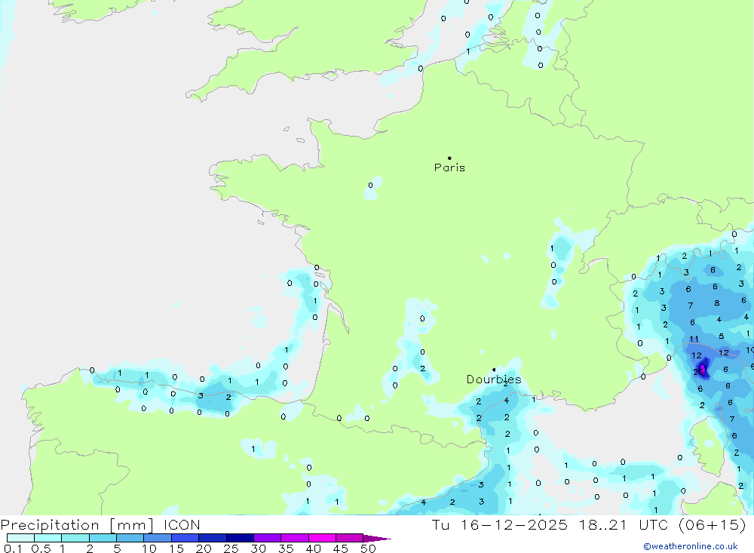Select the 15–20 mm legend swatch
The width and height of the screenshot is (754, 553).
click(185, 538)
